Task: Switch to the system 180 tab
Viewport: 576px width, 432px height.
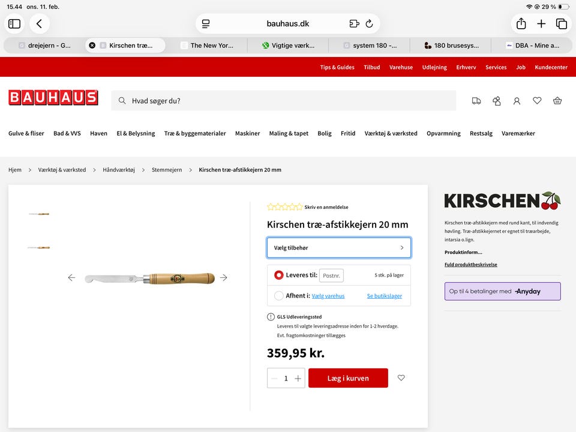Action: pos(370,46)
